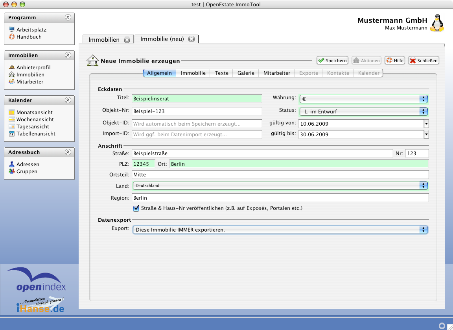The image size is (453, 330).
Task: Switch to the Galerie tab
Action: 246,73
